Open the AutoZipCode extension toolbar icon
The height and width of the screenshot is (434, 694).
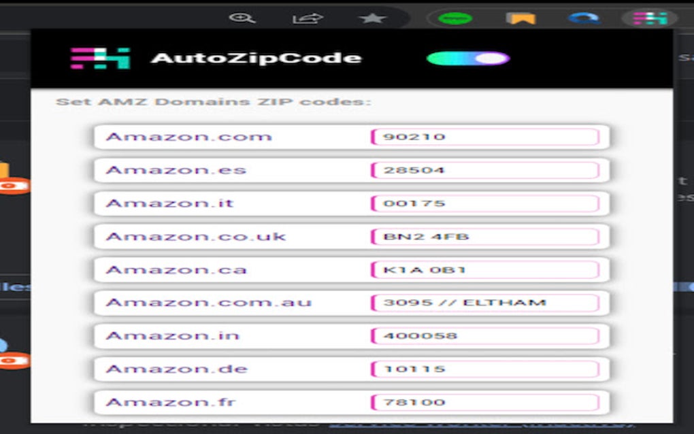(x=650, y=18)
